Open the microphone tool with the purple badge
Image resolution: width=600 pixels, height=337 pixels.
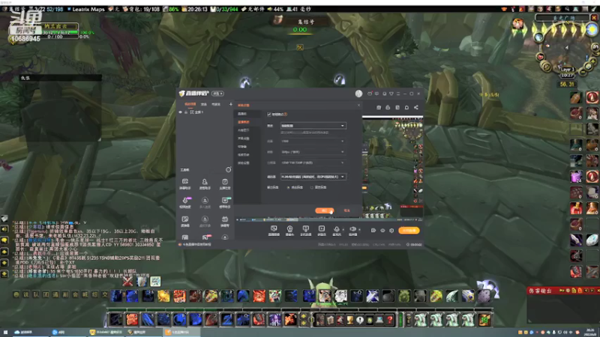pyautogui.click(x=185, y=202)
